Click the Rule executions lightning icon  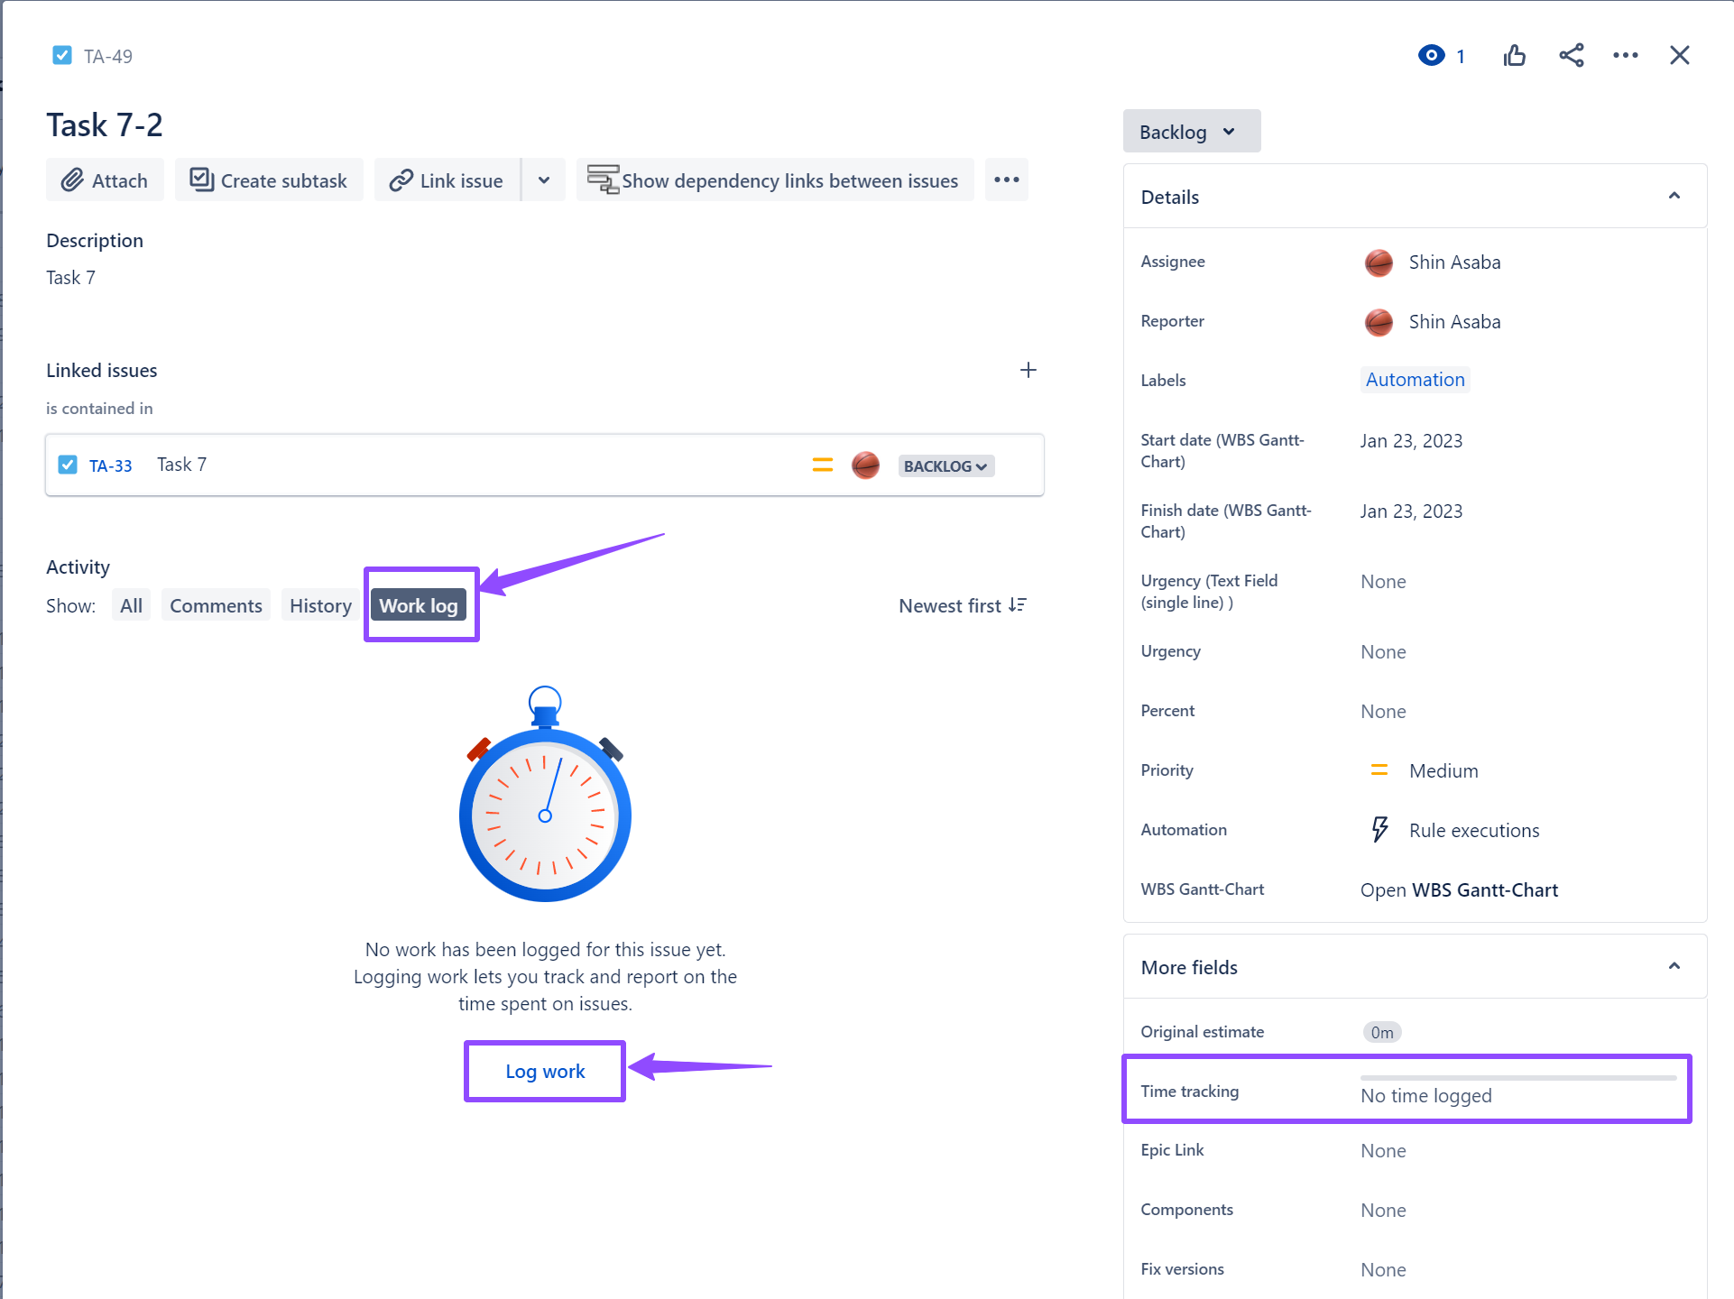[x=1379, y=830]
